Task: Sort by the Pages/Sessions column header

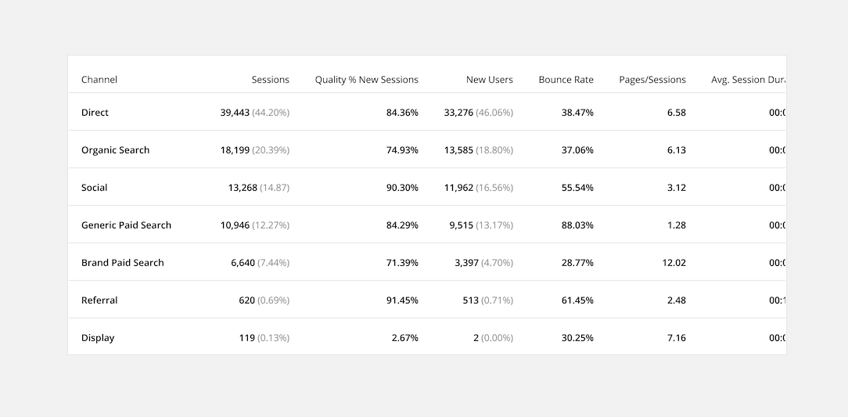Action: pyautogui.click(x=652, y=80)
